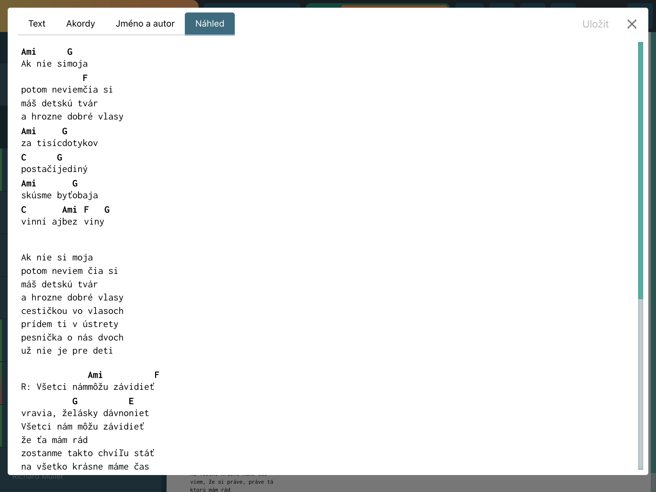Switch to the Text tab

coord(37,24)
